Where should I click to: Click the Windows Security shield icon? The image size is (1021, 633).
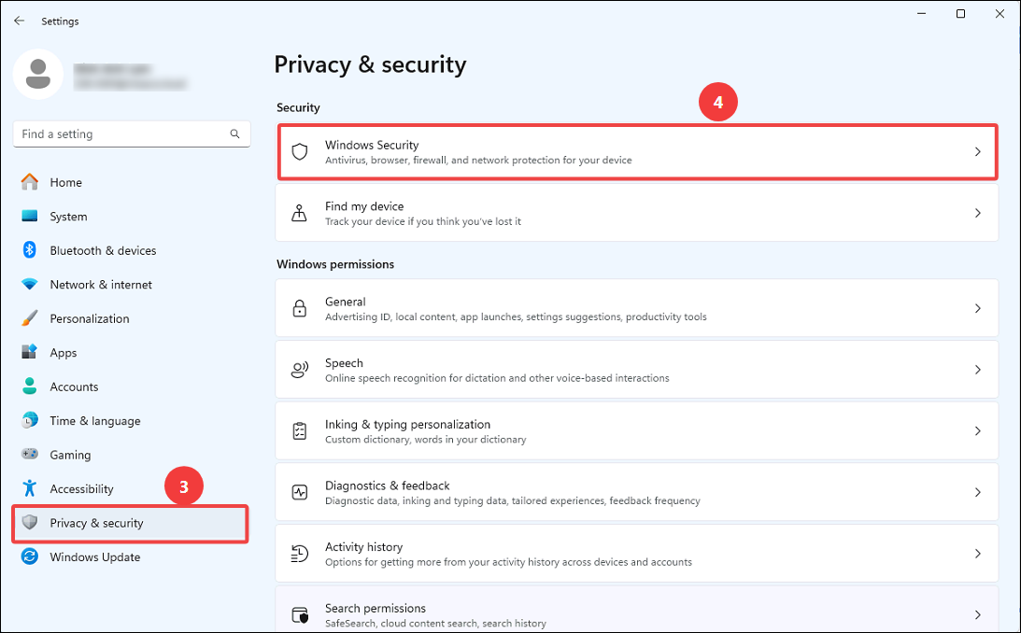[300, 151]
